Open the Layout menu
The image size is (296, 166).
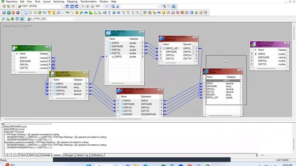click(x=46, y=1)
